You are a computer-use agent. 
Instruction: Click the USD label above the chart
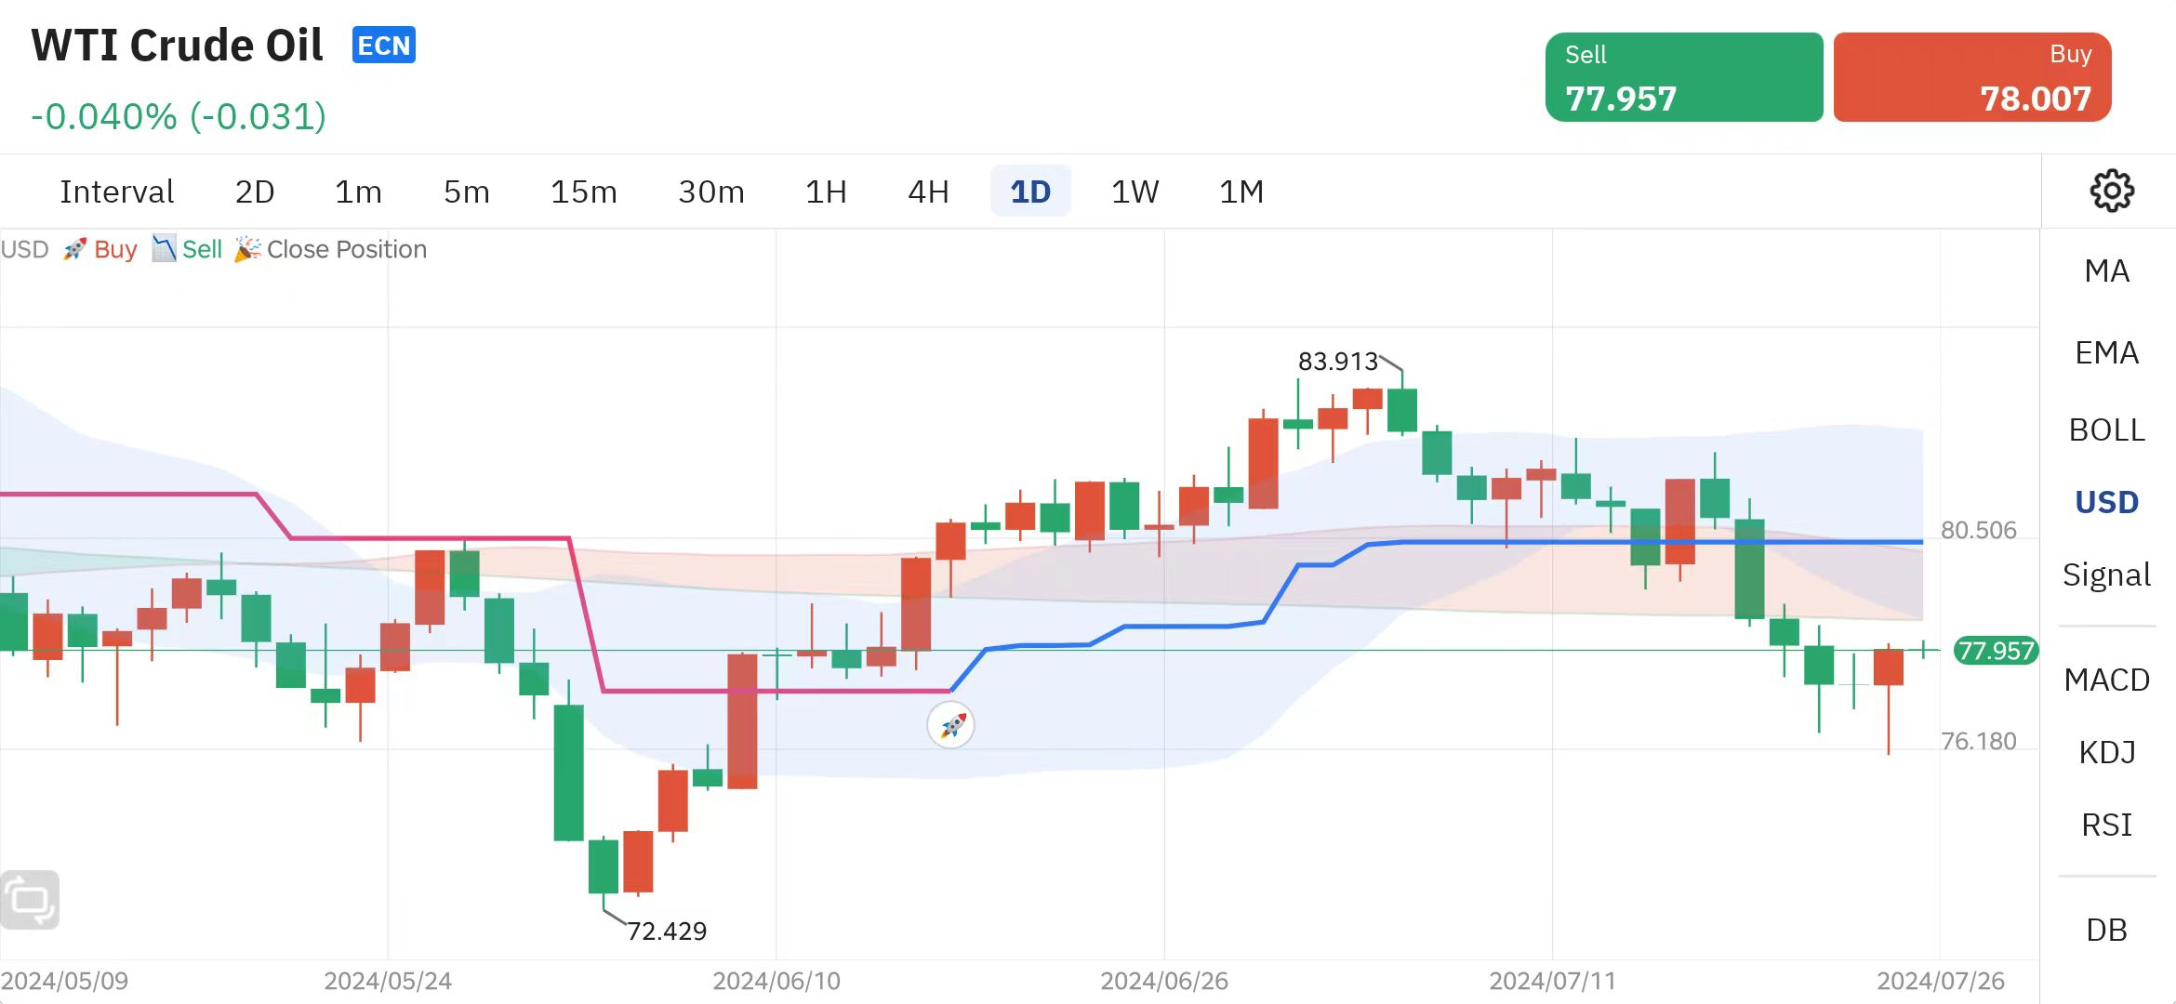tap(24, 248)
